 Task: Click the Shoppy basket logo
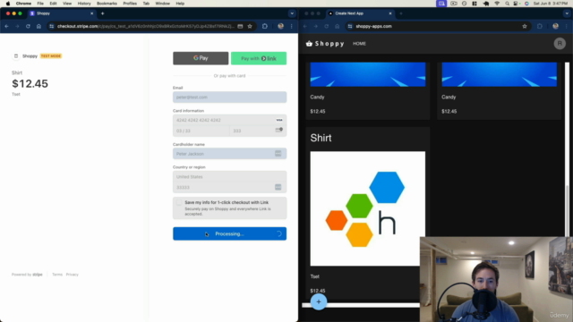(x=325, y=44)
